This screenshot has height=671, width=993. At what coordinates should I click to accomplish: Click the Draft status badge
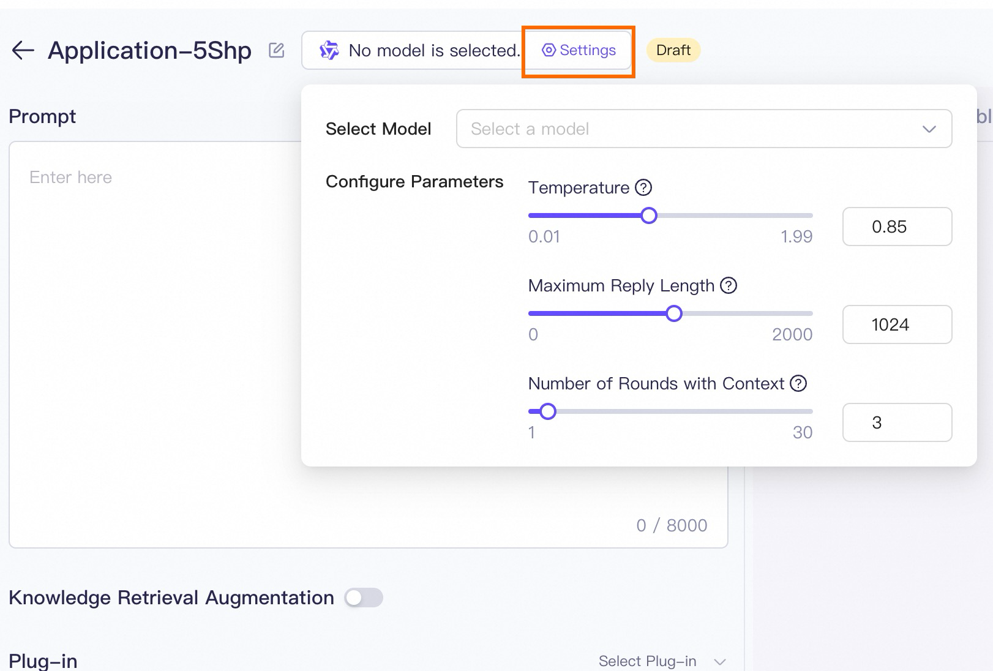(x=673, y=50)
